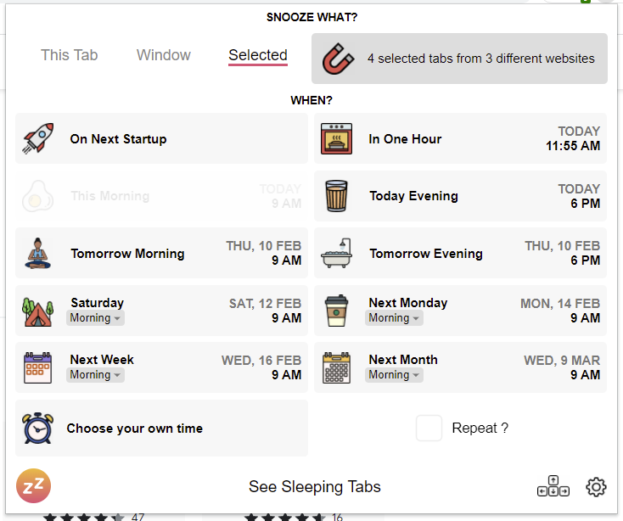Expand the Saturday Morning dropdown
Screen dimensions: 623x521
coord(95,318)
